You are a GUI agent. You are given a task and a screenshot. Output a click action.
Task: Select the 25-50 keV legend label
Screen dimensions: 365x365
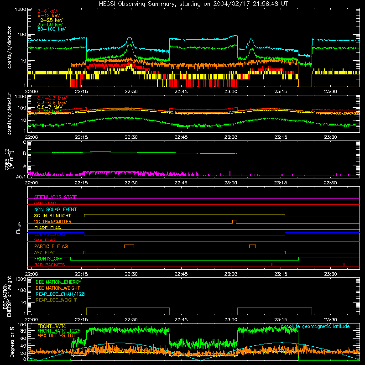coord(50,25)
